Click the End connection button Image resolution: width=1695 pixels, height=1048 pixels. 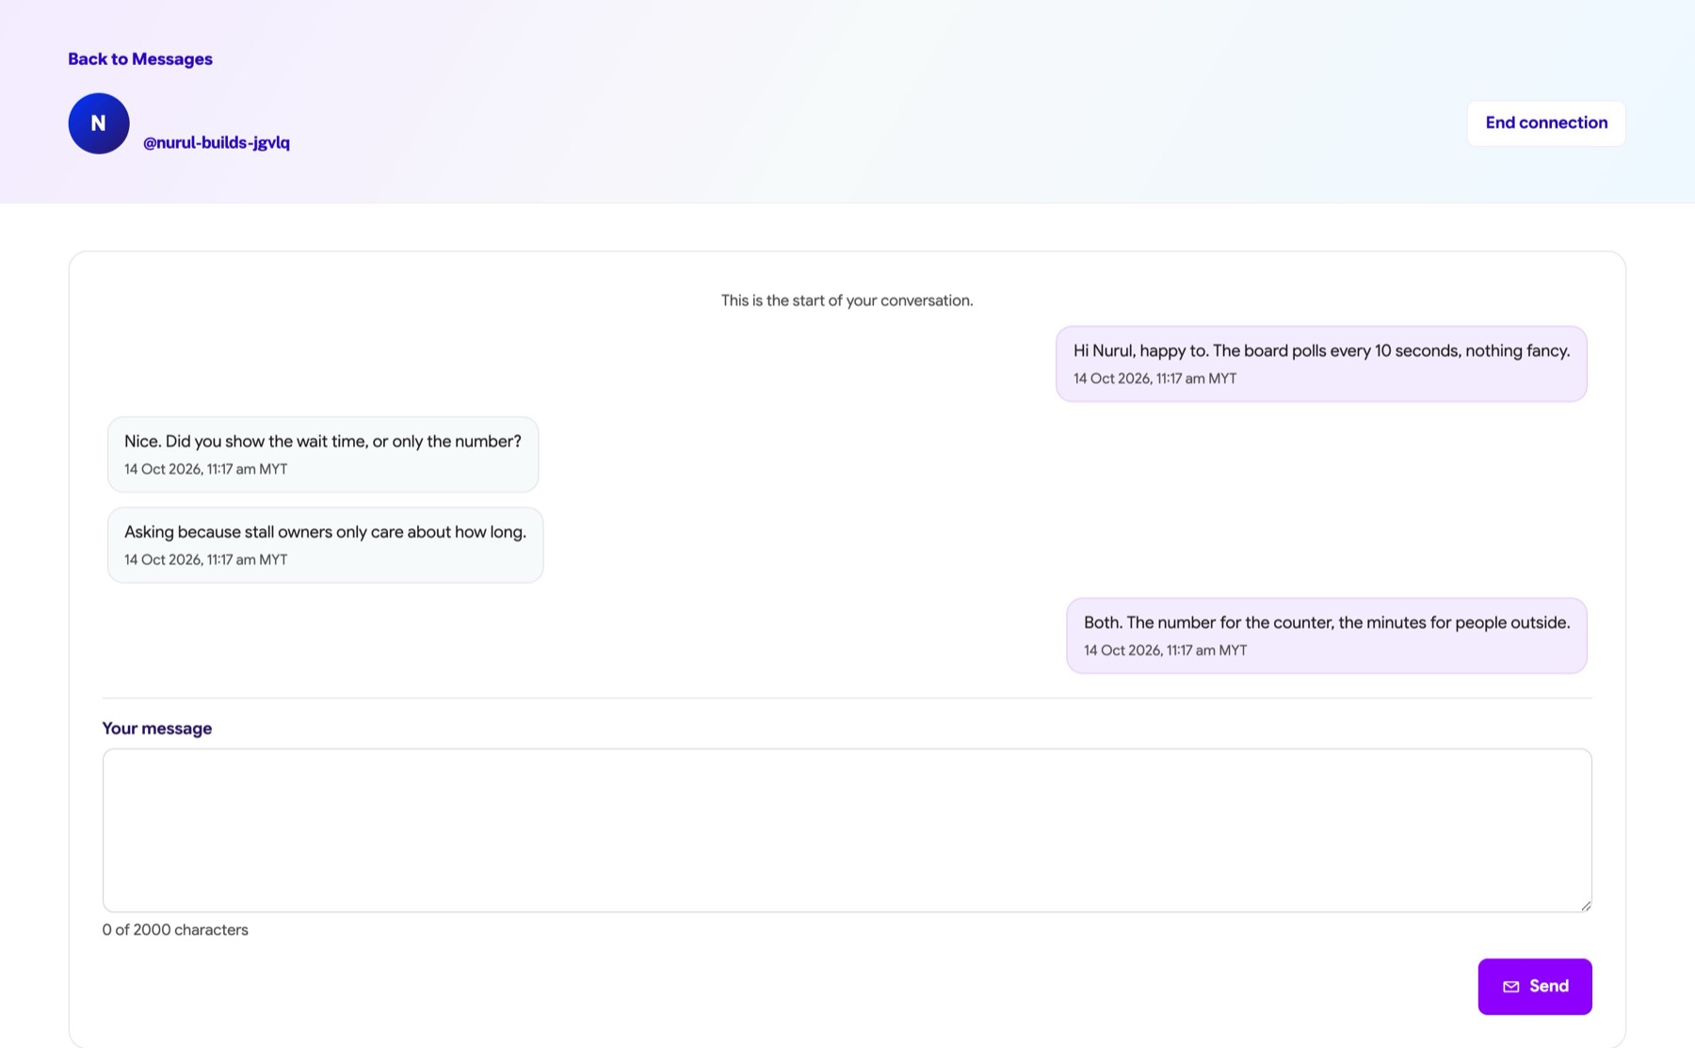tap(1546, 122)
